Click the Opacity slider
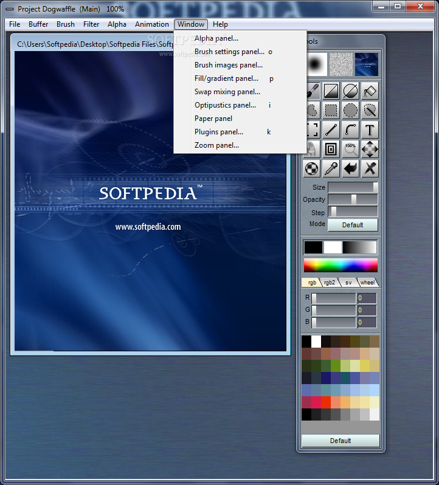This screenshot has width=439, height=485. tap(353, 199)
